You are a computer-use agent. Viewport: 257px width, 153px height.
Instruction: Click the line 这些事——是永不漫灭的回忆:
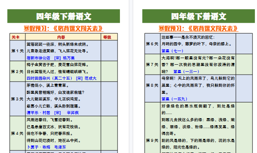click(188, 37)
